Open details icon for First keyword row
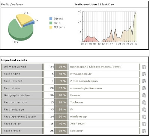This screenshot has height=136, width=150. coord(144,81)
